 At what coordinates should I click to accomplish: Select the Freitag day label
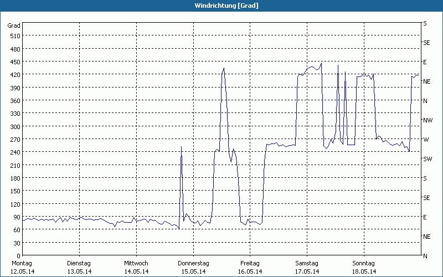tap(250, 263)
